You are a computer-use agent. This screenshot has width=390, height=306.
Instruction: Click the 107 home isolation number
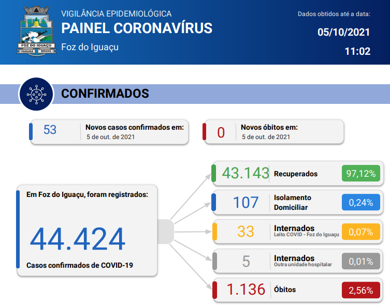click(245, 203)
